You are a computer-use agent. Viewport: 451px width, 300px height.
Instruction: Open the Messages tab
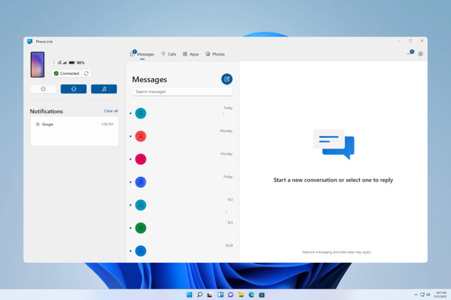tap(142, 54)
